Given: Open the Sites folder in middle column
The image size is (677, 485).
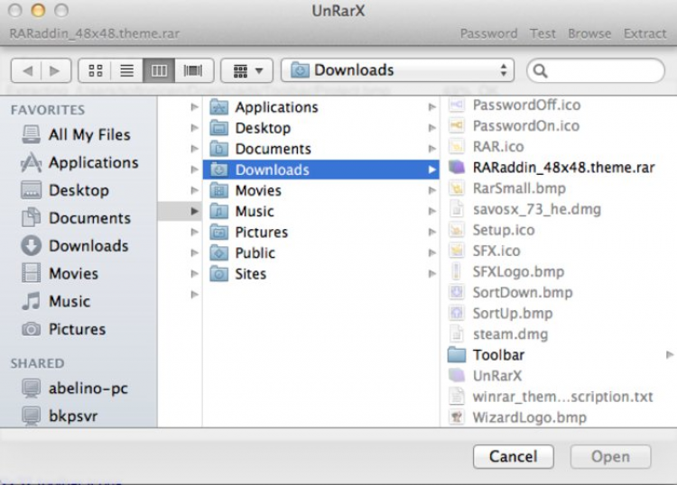Looking at the screenshot, I should pyautogui.click(x=320, y=274).
